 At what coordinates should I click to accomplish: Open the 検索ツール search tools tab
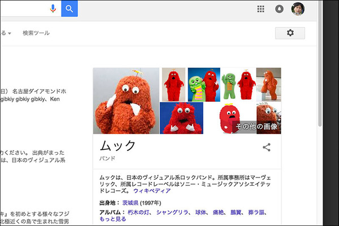point(36,33)
